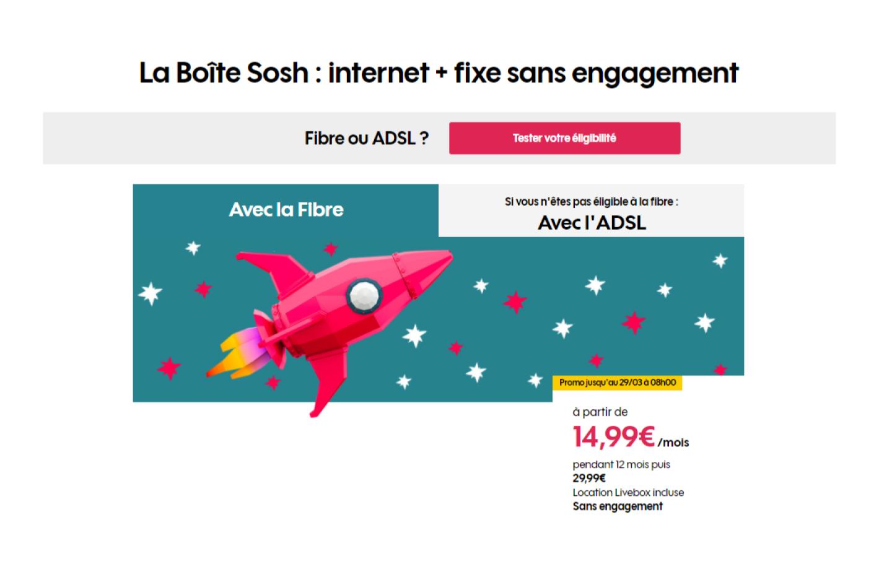This screenshot has height=577, width=892.
Task: Click the Sans engagement label
Action: pos(618,506)
